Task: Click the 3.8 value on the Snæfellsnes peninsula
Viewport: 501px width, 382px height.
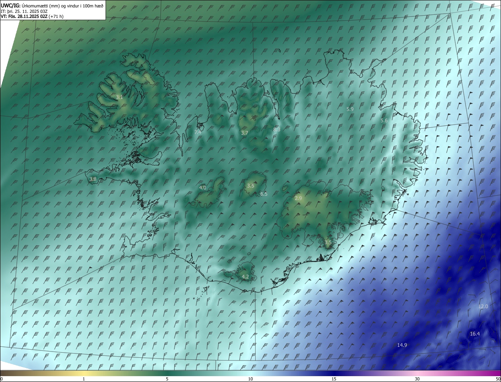Action: coord(93,179)
